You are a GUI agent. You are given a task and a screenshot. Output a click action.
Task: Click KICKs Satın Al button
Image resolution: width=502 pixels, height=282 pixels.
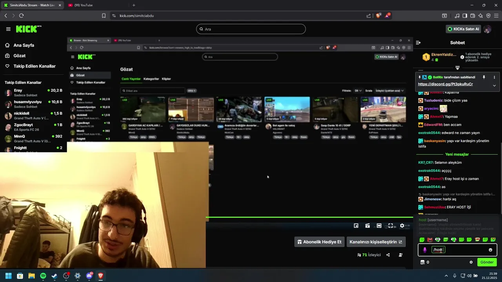463,29
